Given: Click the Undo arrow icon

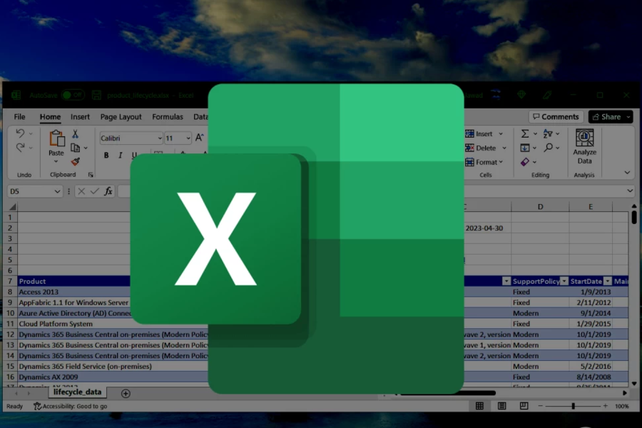Looking at the screenshot, I should click(x=20, y=133).
